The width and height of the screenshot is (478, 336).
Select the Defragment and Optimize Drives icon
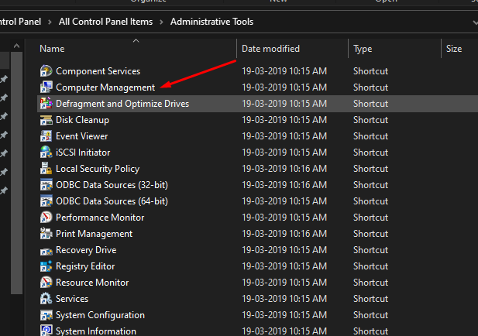point(46,104)
